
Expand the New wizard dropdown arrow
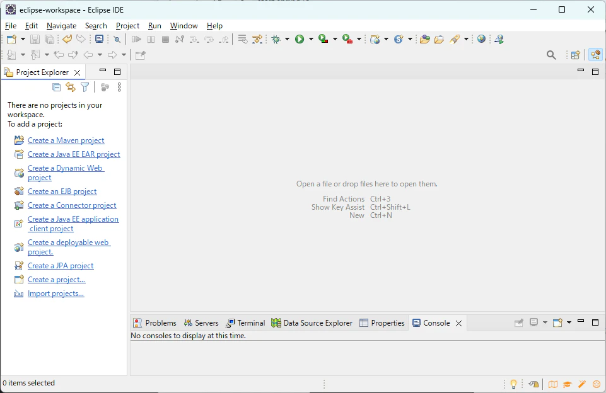(x=23, y=39)
